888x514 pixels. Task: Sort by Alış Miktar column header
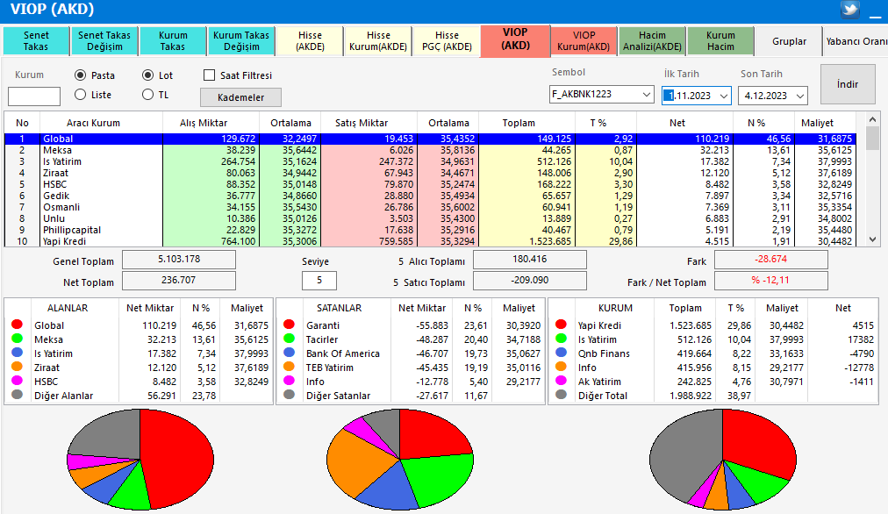coord(204,123)
